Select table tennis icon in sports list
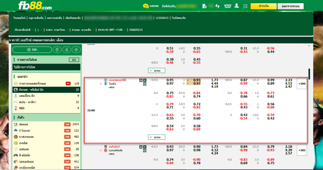 pyautogui.click(x=16, y=167)
